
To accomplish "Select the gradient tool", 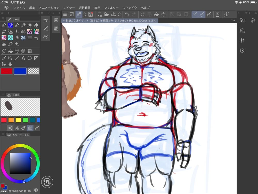I will point(30,51).
